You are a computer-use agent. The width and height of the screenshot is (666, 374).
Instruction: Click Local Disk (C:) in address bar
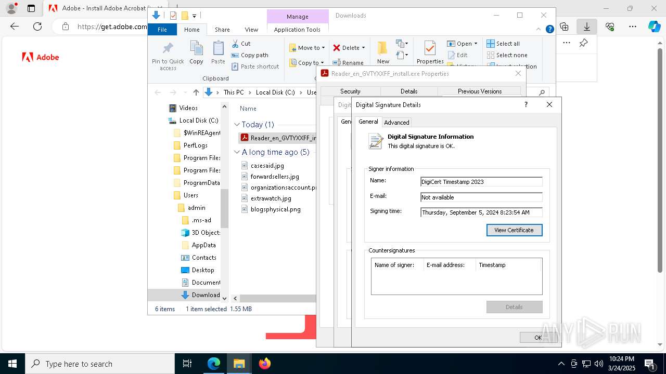(x=275, y=92)
